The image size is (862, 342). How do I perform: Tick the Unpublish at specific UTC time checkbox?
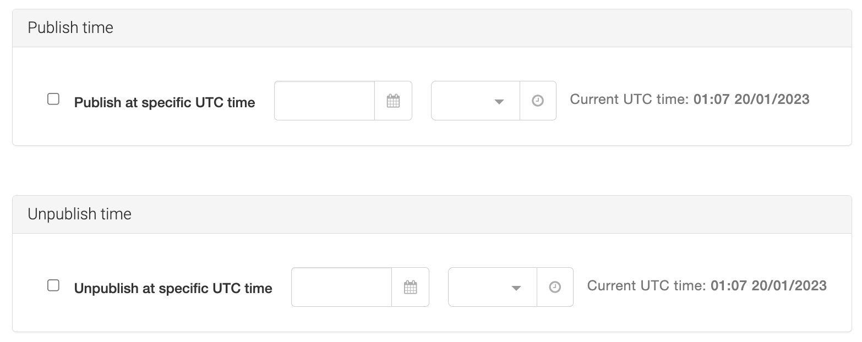pos(53,285)
